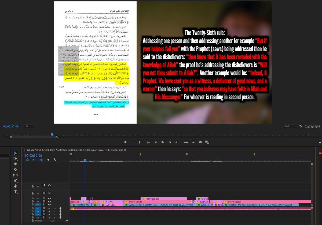Open the Full playback resolution dropdown
Screen dimensions: 322x225
point(291,126)
